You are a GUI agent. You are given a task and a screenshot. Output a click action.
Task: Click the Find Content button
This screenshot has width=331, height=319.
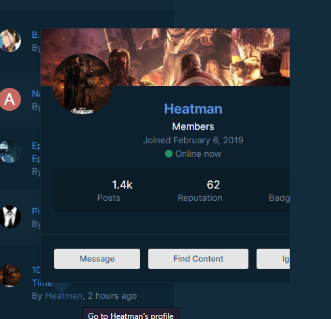[x=198, y=259]
